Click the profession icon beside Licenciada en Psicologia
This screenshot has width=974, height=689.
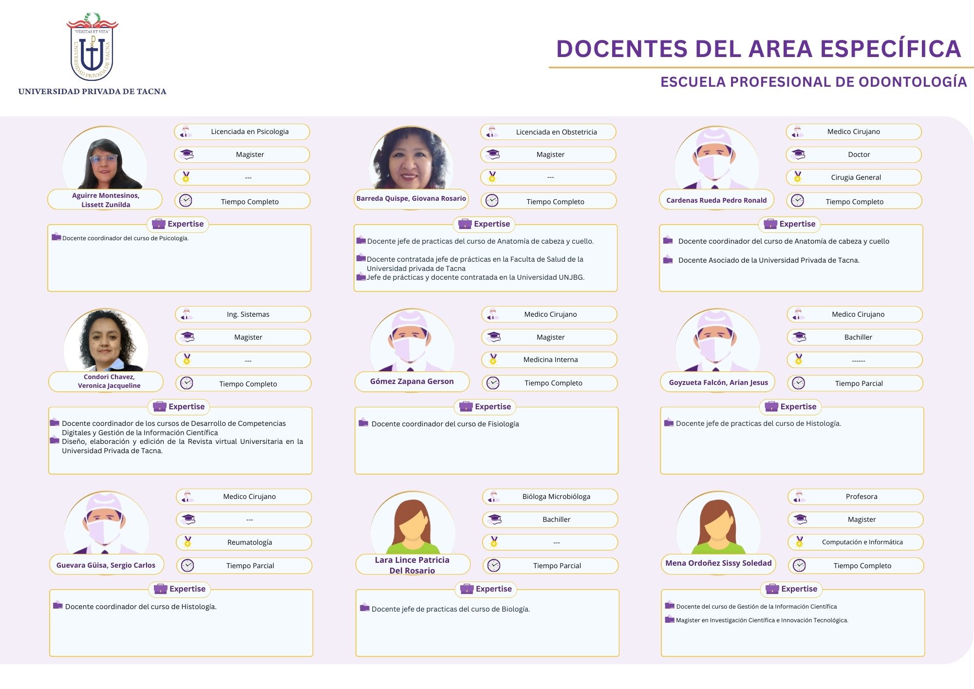click(185, 132)
